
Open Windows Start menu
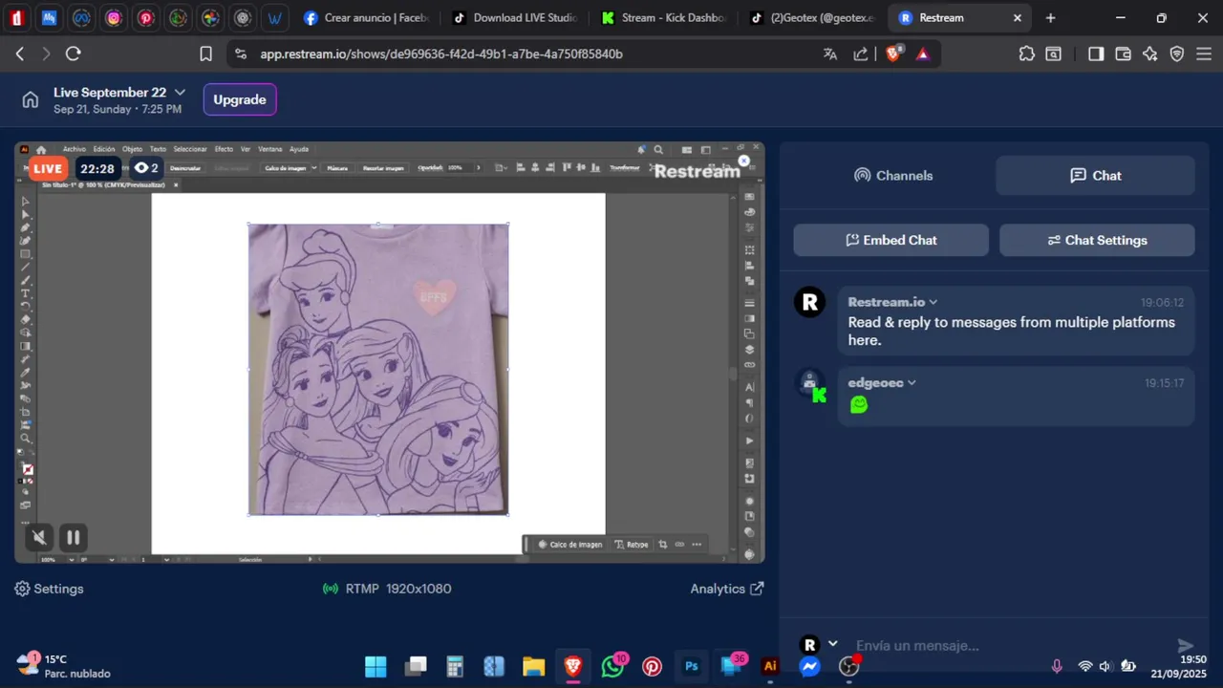coord(375,666)
